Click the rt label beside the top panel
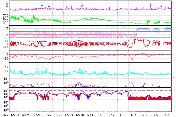The image size is (176, 117). [173, 3]
